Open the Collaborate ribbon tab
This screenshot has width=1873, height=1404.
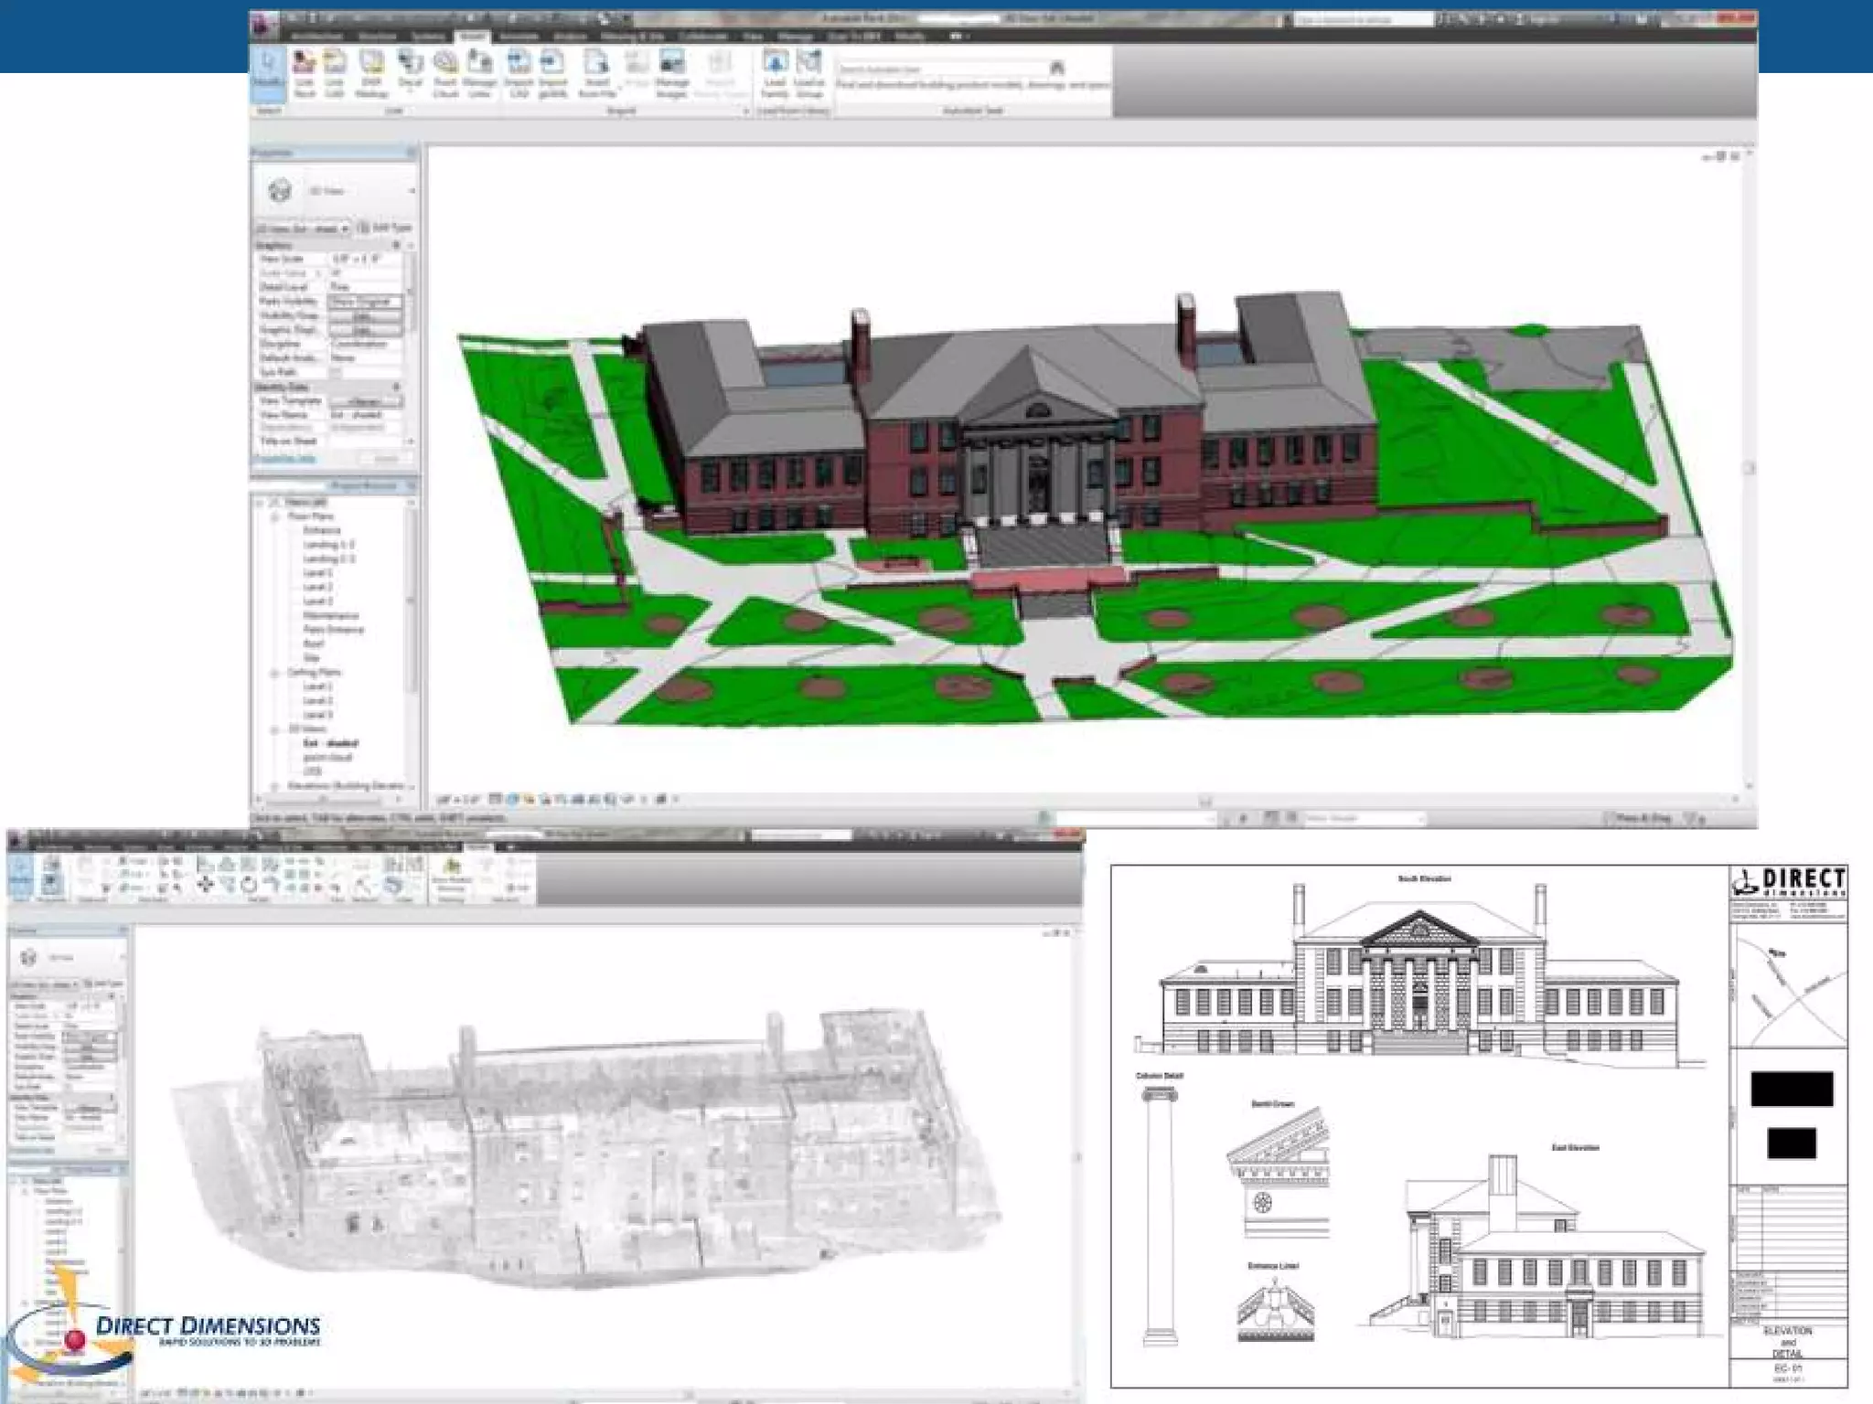point(701,37)
